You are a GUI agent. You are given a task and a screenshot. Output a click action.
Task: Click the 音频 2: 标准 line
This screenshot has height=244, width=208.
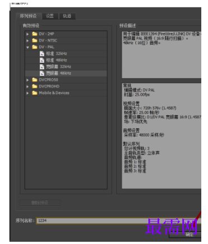(x=135, y=166)
